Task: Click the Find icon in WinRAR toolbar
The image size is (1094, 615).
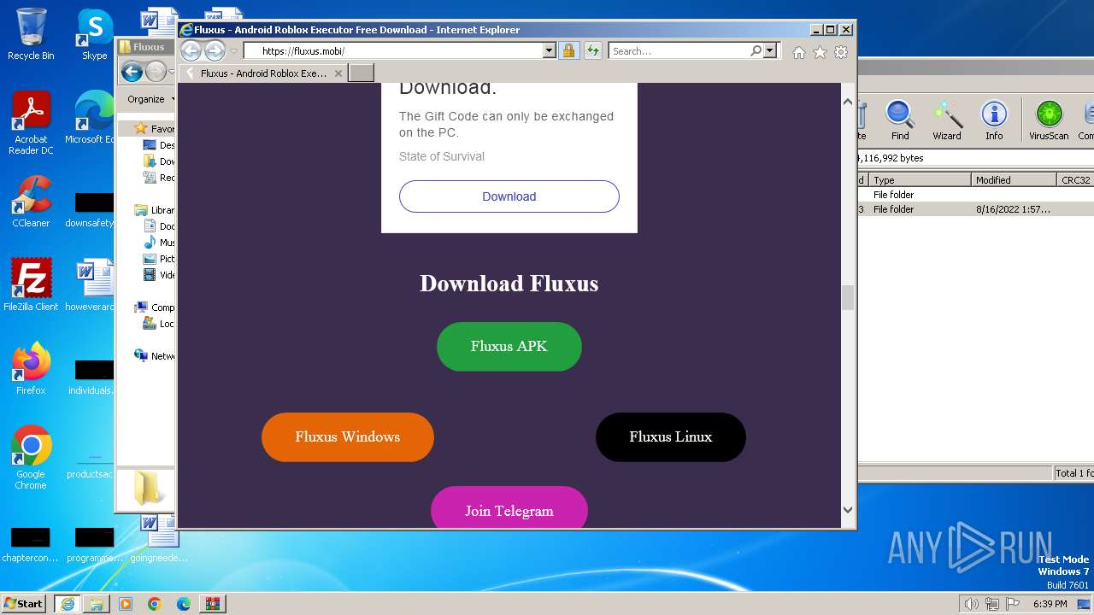Action: pyautogui.click(x=900, y=120)
